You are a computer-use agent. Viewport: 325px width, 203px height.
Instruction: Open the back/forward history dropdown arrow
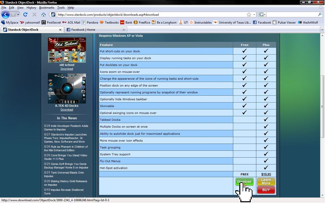click(x=18, y=14)
